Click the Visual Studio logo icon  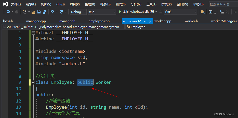click(5, 4)
